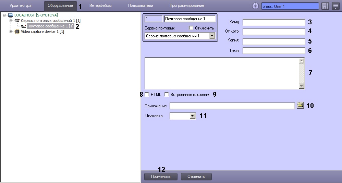Image resolution: width=342 pixels, height=183 pixels.
Task: Click into the Кому input field
Action: click(273, 22)
